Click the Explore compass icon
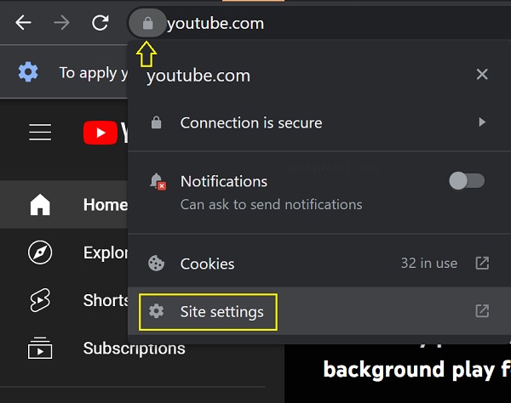The height and width of the screenshot is (403, 511). [40, 253]
